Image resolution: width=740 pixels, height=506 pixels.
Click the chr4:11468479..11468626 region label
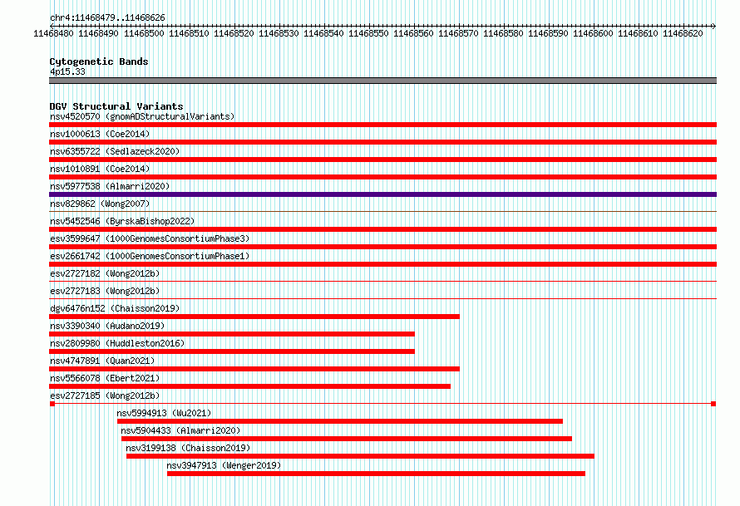click(x=107, y=17)
